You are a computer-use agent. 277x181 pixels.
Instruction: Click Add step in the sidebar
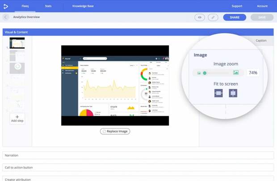17,119
